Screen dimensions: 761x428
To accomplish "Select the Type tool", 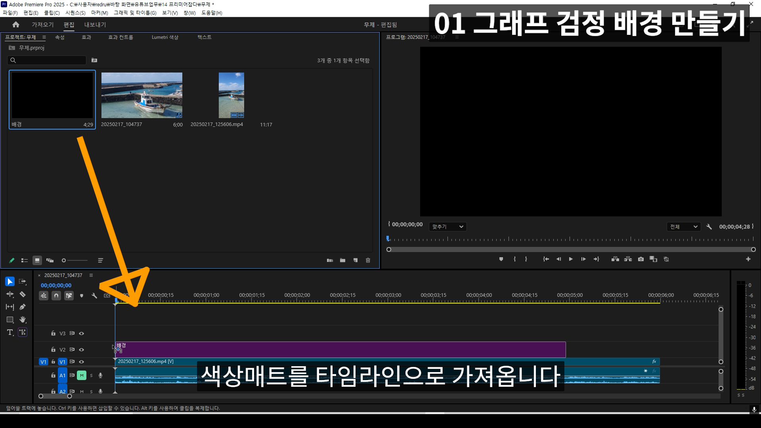I will coord(10,332).
